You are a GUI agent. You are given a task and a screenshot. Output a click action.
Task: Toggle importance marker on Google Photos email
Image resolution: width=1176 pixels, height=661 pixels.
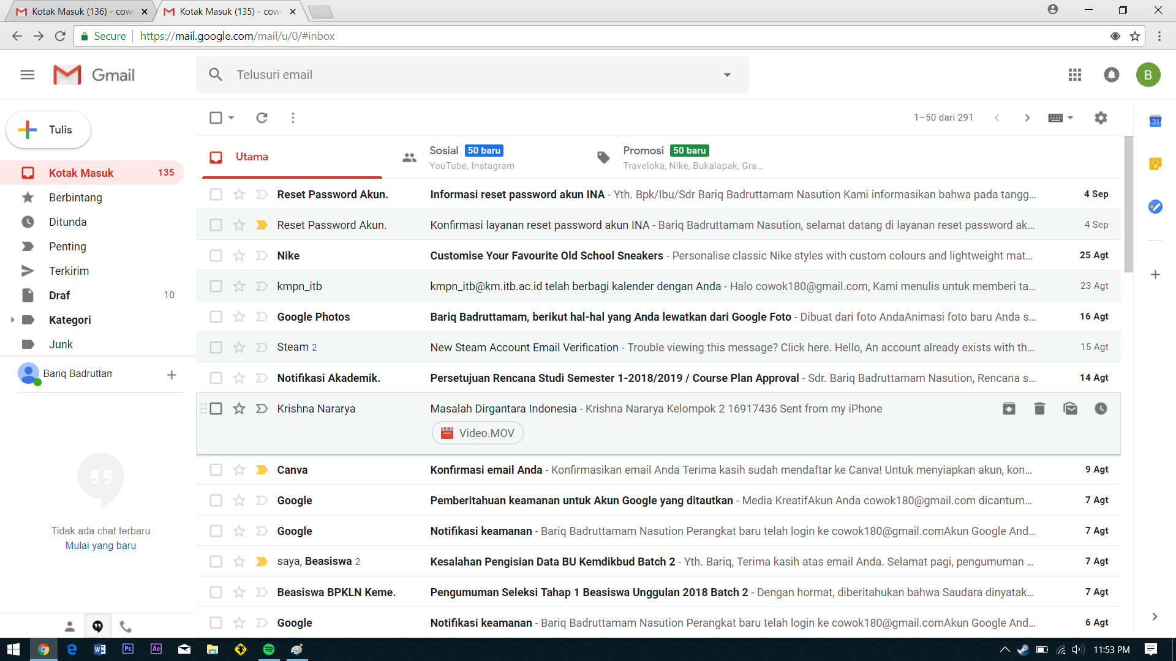[x=262, y=316]
